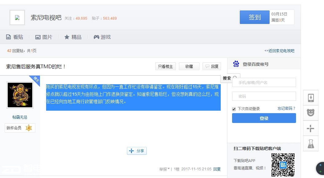The width and height of the screenshot is (324, 178).
Task: Focus the 手机/邮箱/用户名 input field
Action: click(264, 82)
